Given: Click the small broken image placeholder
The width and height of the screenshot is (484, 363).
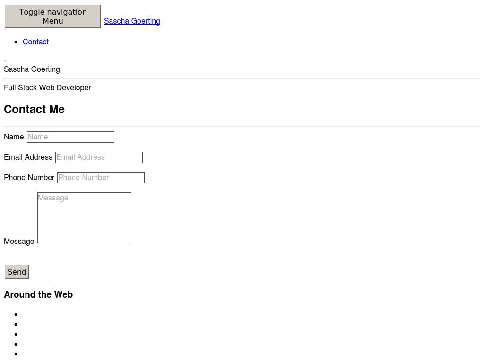Looking at the screenshot, I should [5, 61].
